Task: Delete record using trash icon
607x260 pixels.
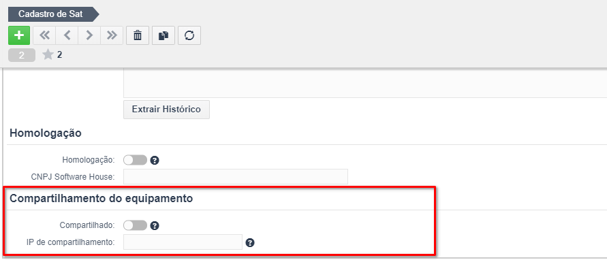Action: [x=138, y=35]
